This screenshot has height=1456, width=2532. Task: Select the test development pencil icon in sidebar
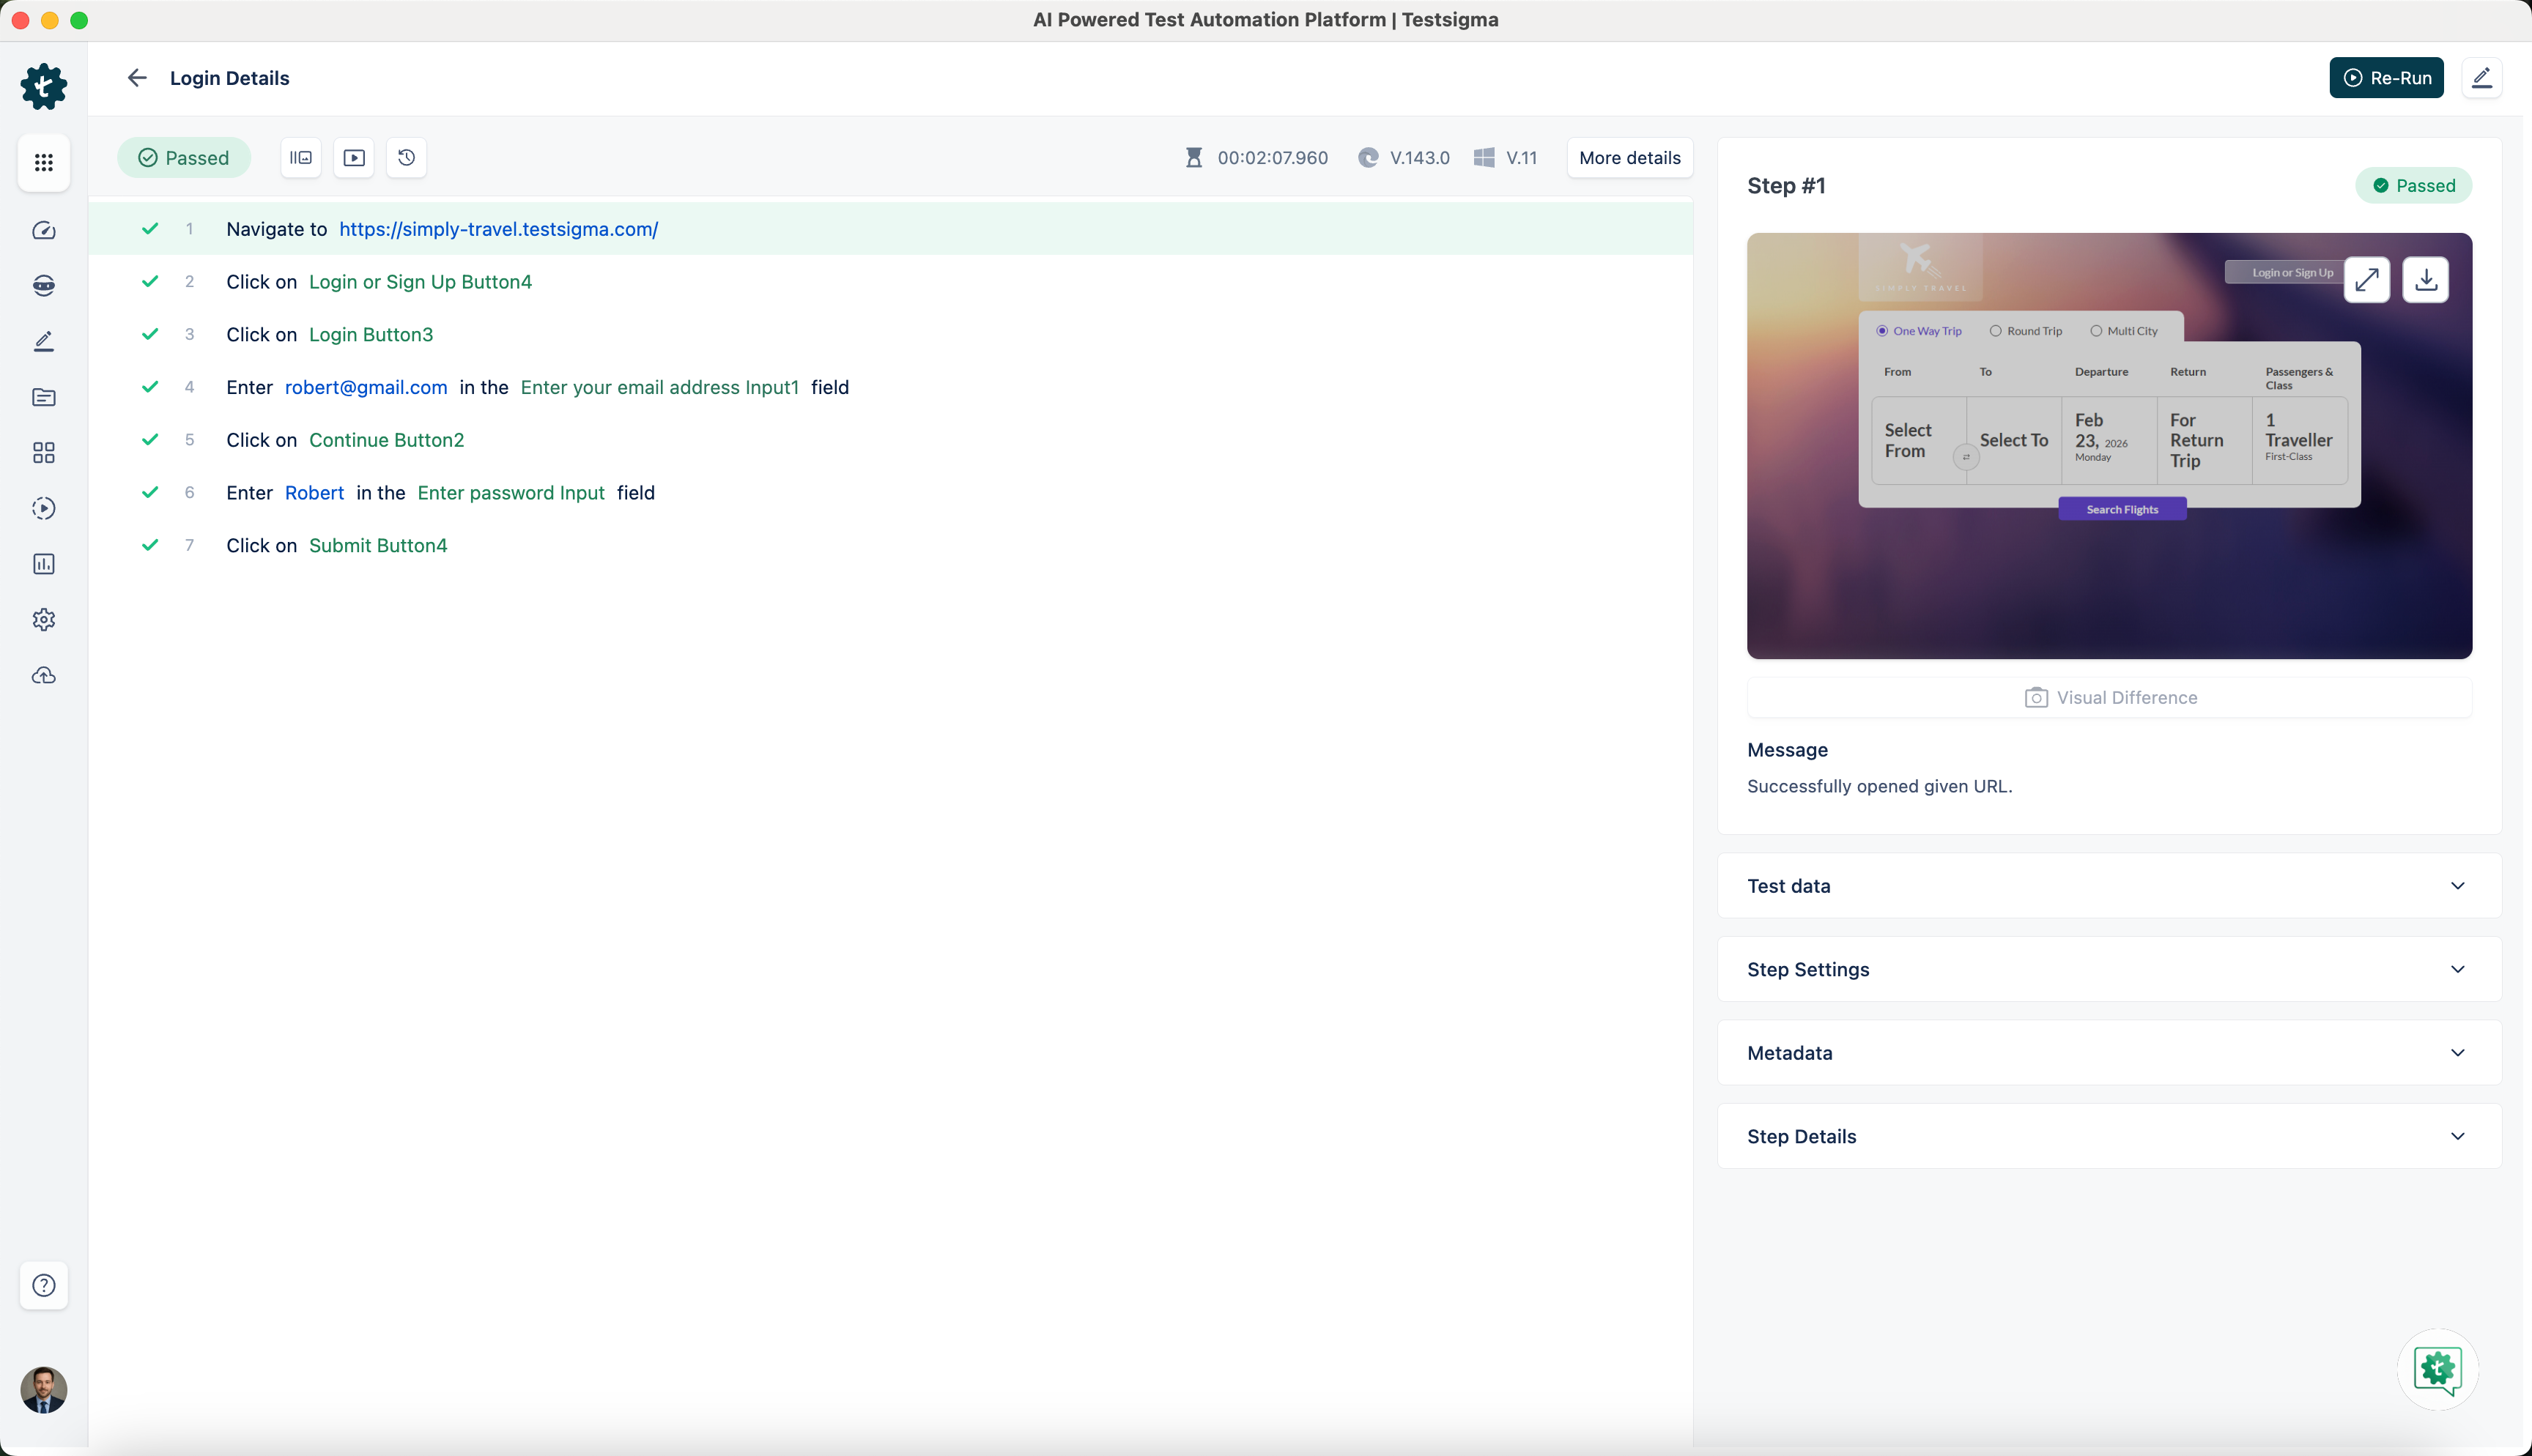pos(43,341)
